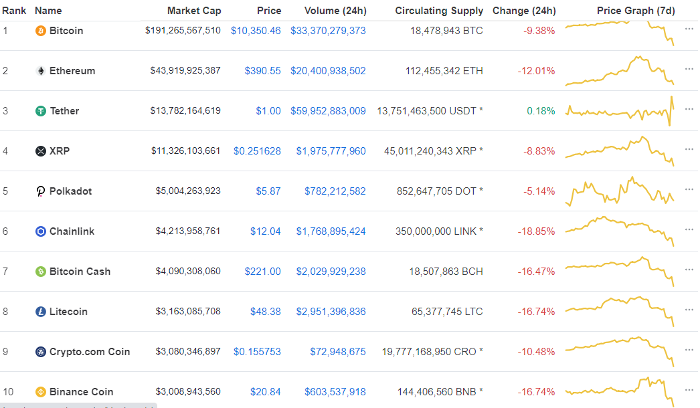
Task: Open the three-dot menu for Polkadot row
Action: point(689,190)
